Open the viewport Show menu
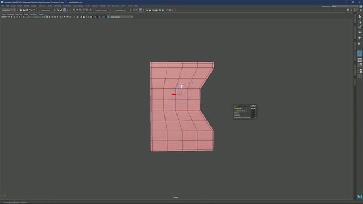The image size is (363, 204). click(x=26, y=14)
